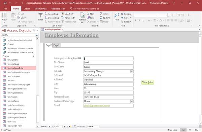Viewport: 202px width, 132px height.
Task: Close the frmEmployeeData document tab
Action: tap(200, 29)
